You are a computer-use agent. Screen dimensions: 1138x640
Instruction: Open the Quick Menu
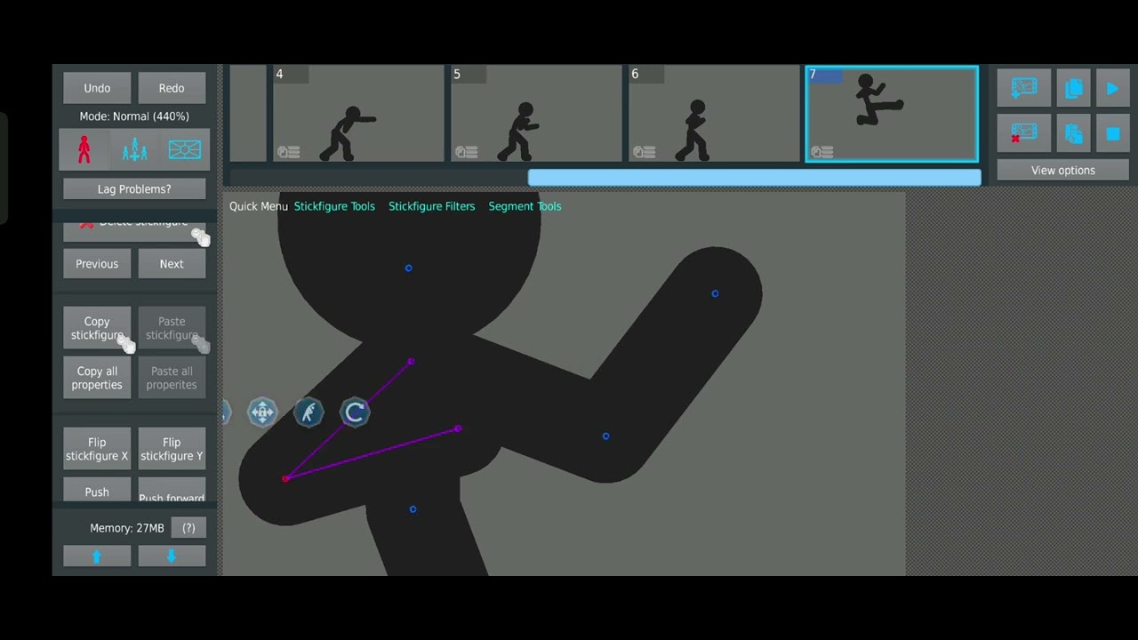(259, 206)
